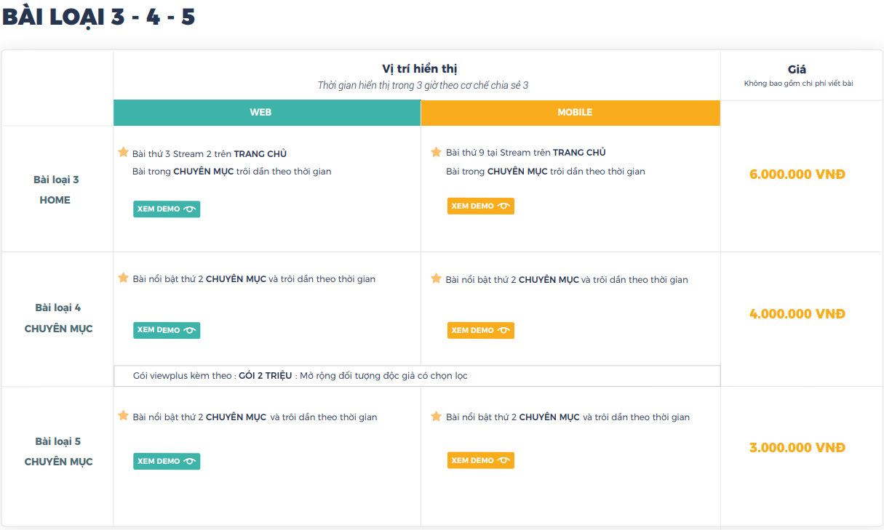
Task: Click the 3.000.000 VNĐ price
Action: [x=797, y=448]
